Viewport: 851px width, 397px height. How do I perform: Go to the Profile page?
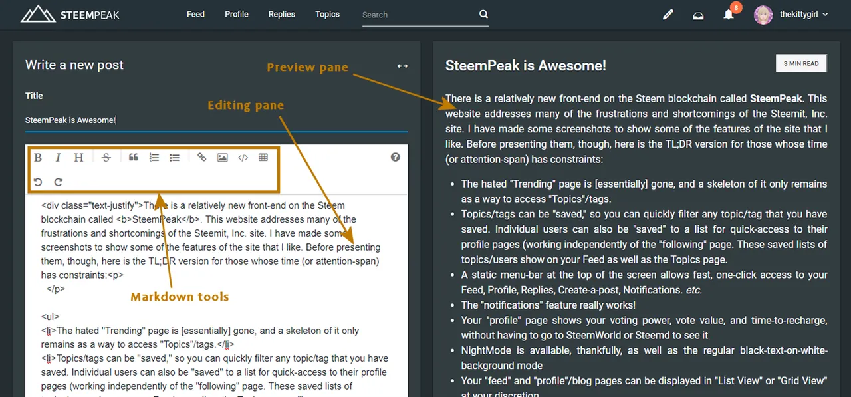coord(236,14)
